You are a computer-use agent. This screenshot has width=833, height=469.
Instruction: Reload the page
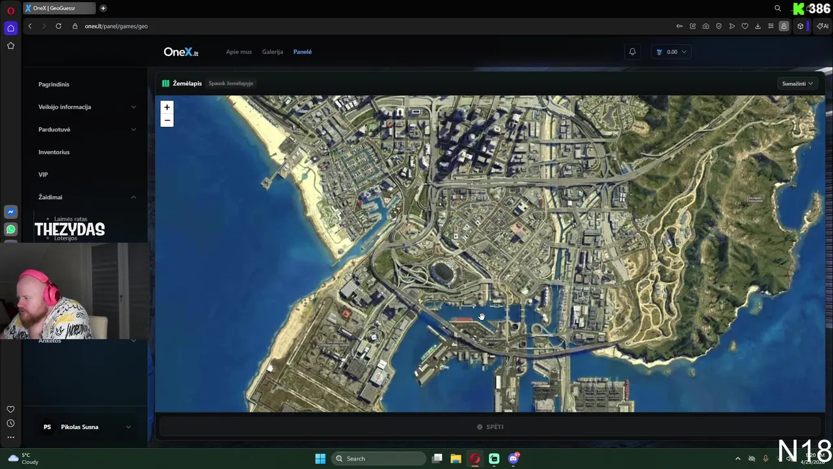(59, 26)
